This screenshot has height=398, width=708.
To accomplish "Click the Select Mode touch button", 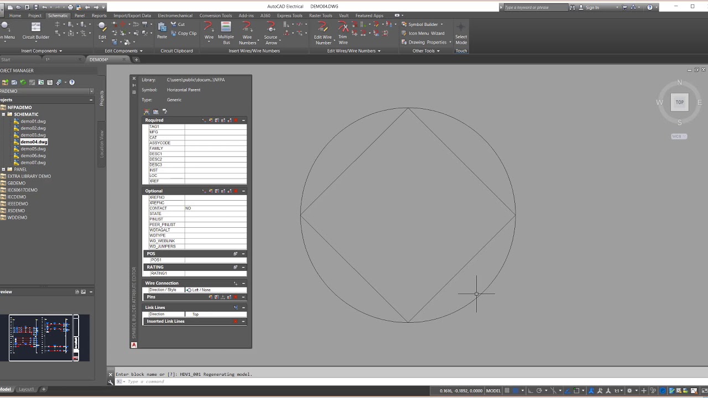I will coord(461,33).
